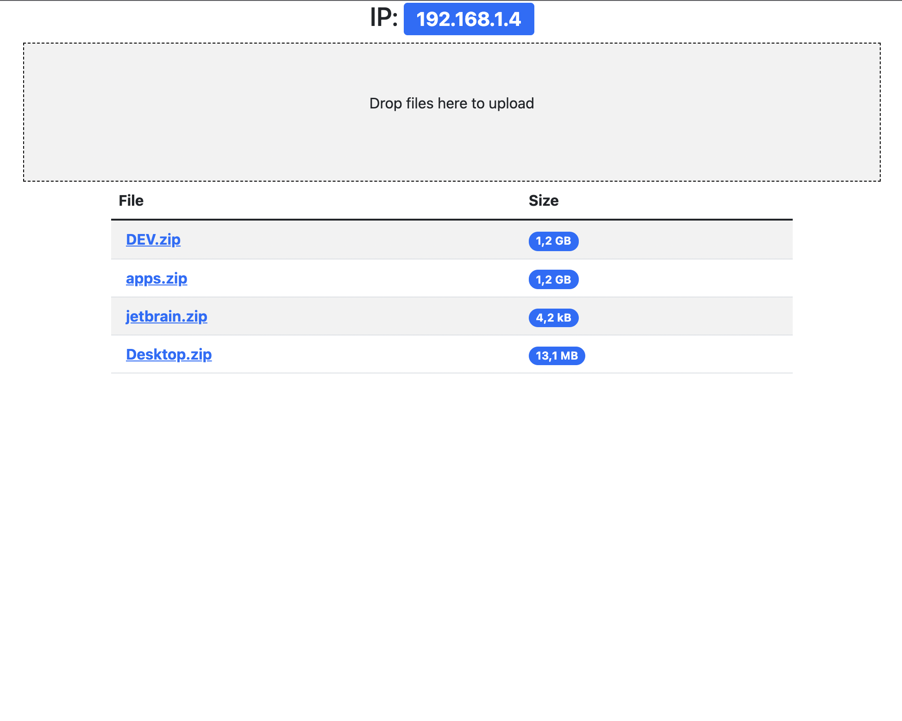Download apps.zip from the list
The width and height of the screenshot is (902, 721).
tap(157, 278)
